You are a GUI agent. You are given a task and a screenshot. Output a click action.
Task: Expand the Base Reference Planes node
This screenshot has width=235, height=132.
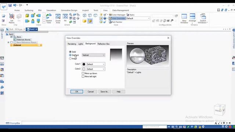(8, 43)
